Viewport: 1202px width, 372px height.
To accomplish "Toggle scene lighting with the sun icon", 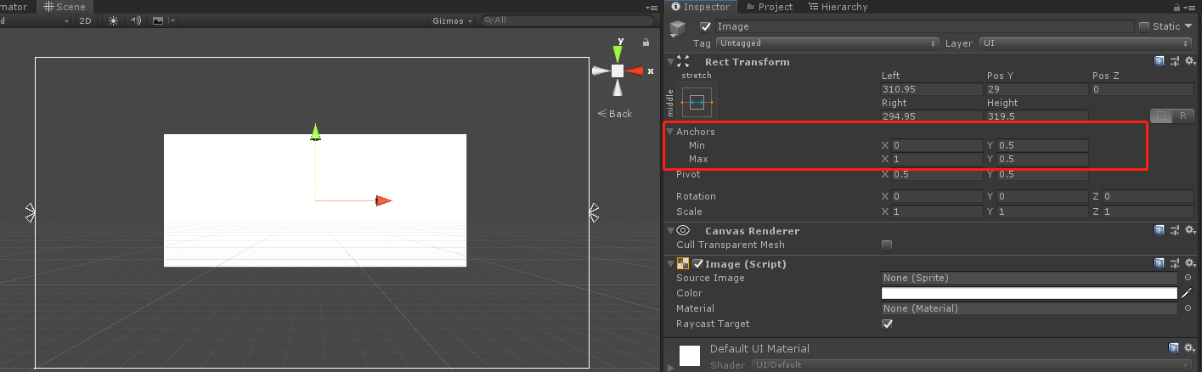I will click(x=113, y=20).
